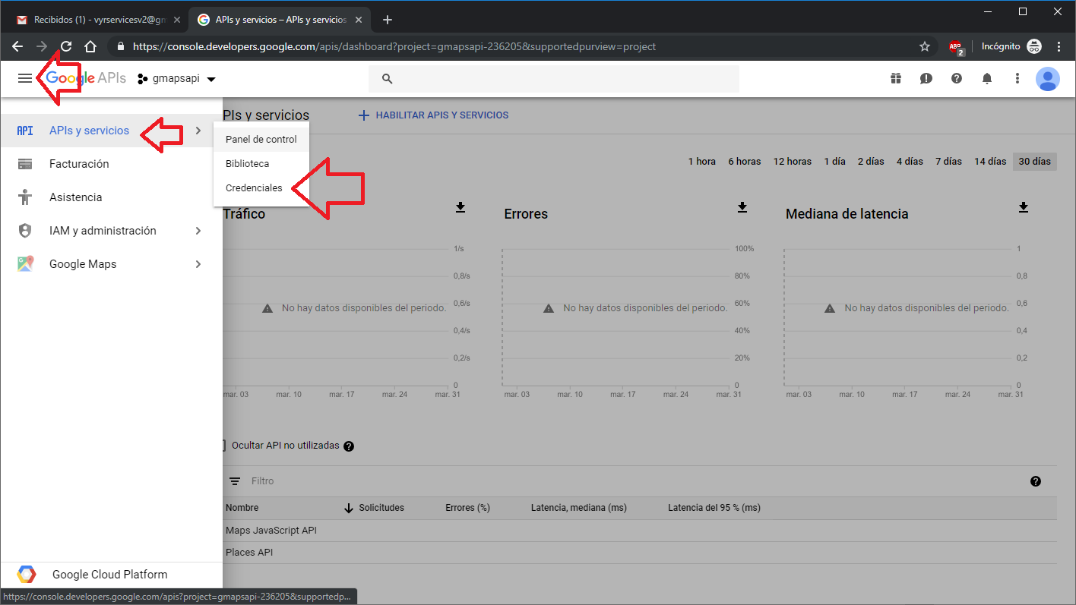Open Facturación in the sidebar
The width and height of the screenshot is (1076, 605).
pyautogui.click(x=79, y=164)
